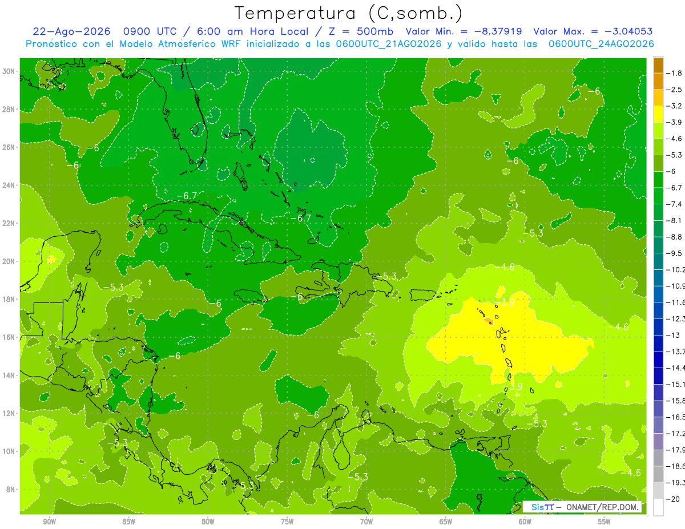This screenshot has width=685, height=529.
Task: Click the amber swatch between -2.5 and -3.2
Action: [x=658, y=98]
